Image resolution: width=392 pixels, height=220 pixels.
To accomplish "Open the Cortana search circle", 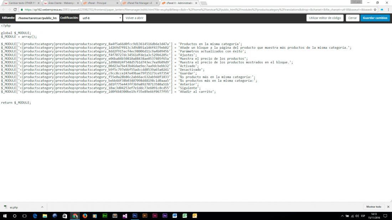I will 15,216.
